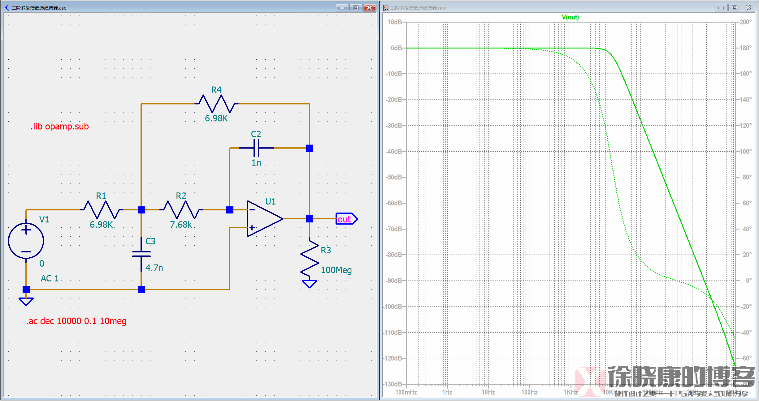Screen dimensions: 759x401
Task: Click the ground symbol below V1
Action: [26, 301]
